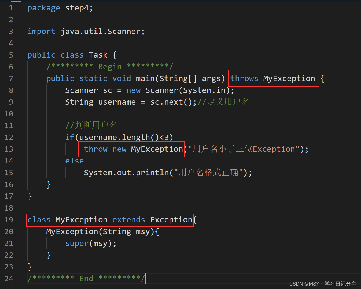Screen dimensions: 361x289
Task: Click the 'End' comment on line 24
Action: click(86, 279)
